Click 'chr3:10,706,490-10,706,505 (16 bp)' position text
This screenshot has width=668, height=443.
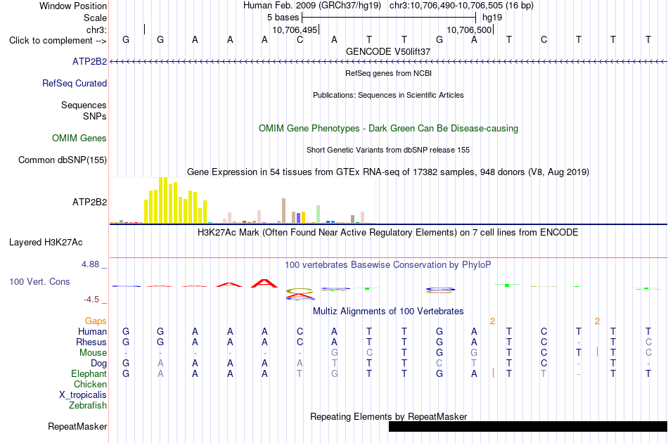461,6
